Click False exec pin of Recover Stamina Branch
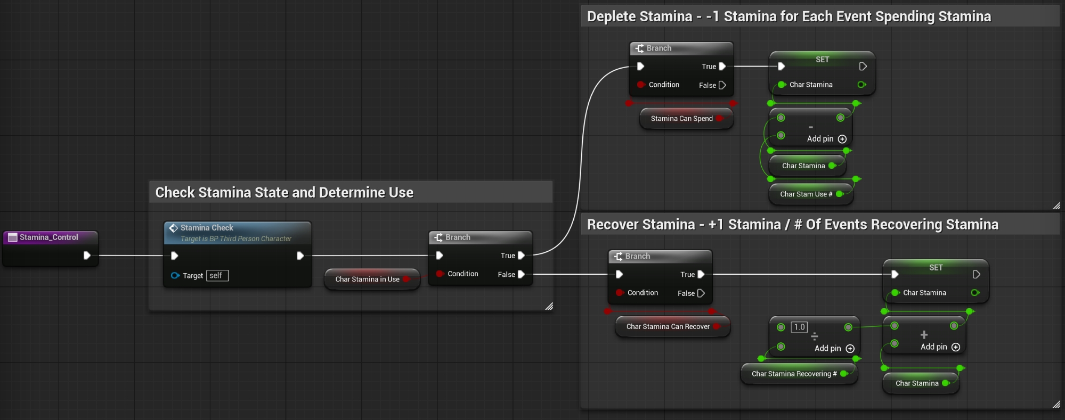Image resolution: width=1065 pixels, height=420 pixels. [x=701, y=293]
